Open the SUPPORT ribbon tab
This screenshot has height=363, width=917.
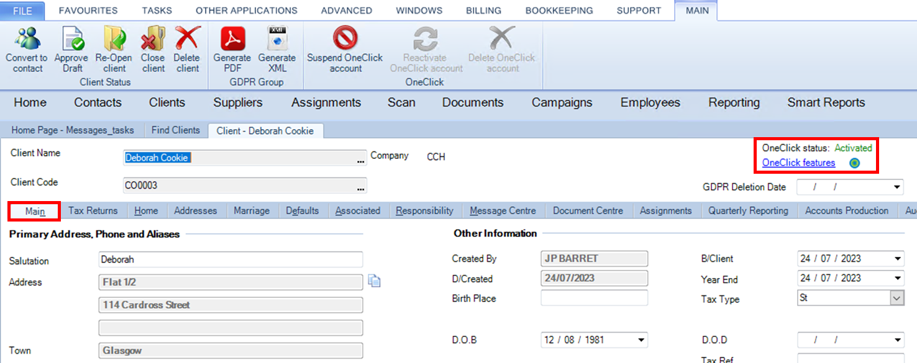tap(639, 11)
